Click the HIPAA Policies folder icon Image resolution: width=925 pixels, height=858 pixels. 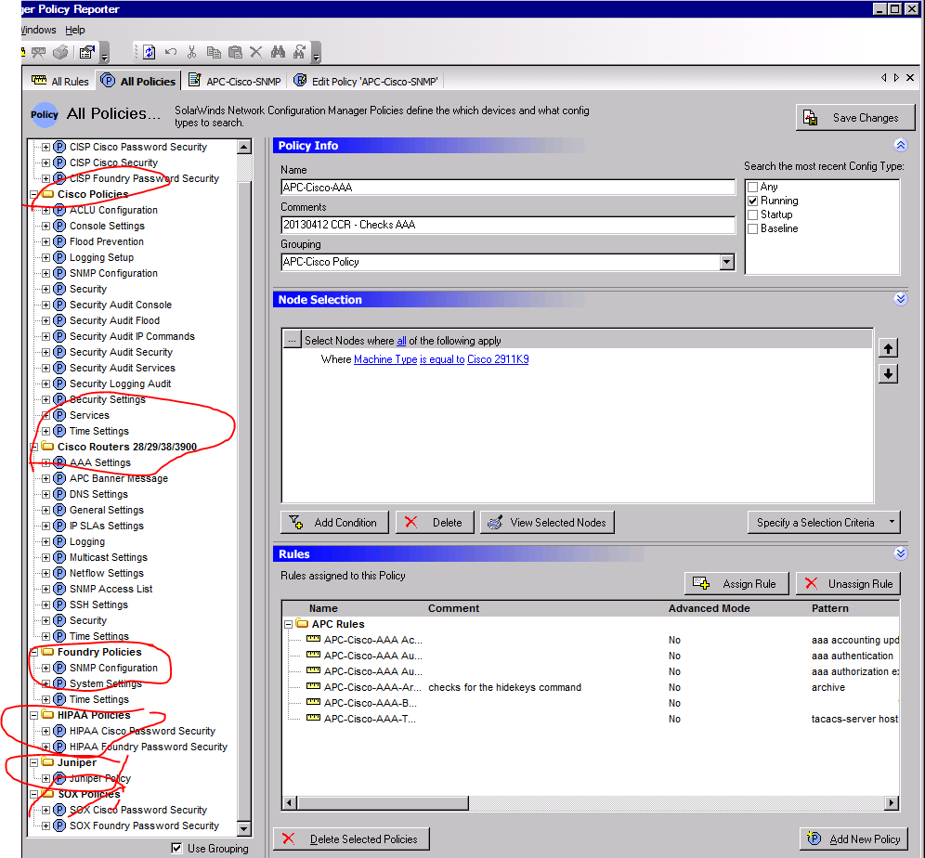click(x=47, y=715)
